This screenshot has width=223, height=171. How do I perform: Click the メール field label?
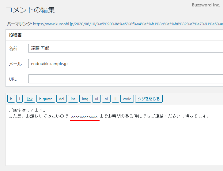tap(15, 64)
